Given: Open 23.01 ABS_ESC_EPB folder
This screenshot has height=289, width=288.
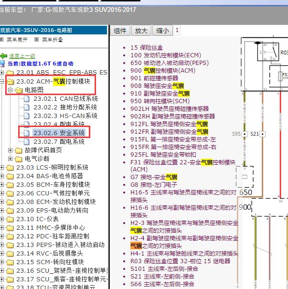Looking at the screenshot, I should pos(62,73).
